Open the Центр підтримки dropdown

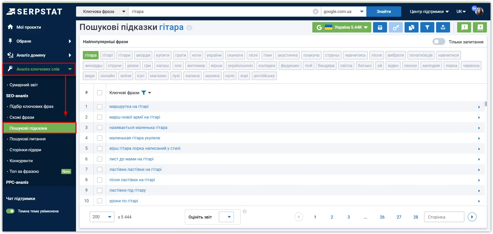[429, 11]
